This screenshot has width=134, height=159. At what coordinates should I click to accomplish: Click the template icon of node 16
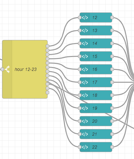85,69
